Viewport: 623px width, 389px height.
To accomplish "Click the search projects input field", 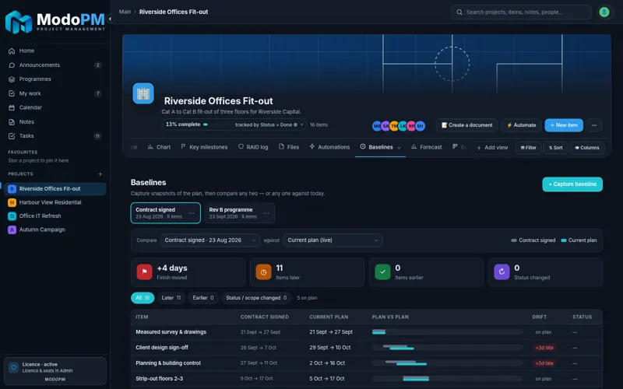I will pyautogui.click(x=521, y=12).
